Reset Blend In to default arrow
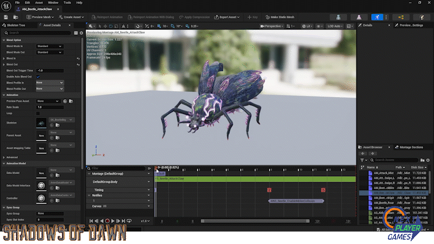This screenshot has width=434, height=244. tap(78, 58)
